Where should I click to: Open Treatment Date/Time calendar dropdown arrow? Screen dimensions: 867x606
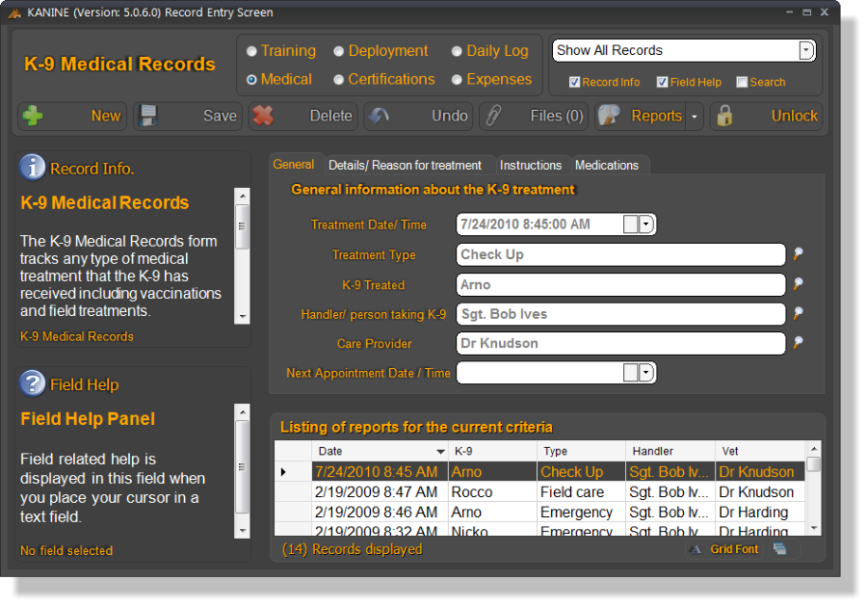646,224
